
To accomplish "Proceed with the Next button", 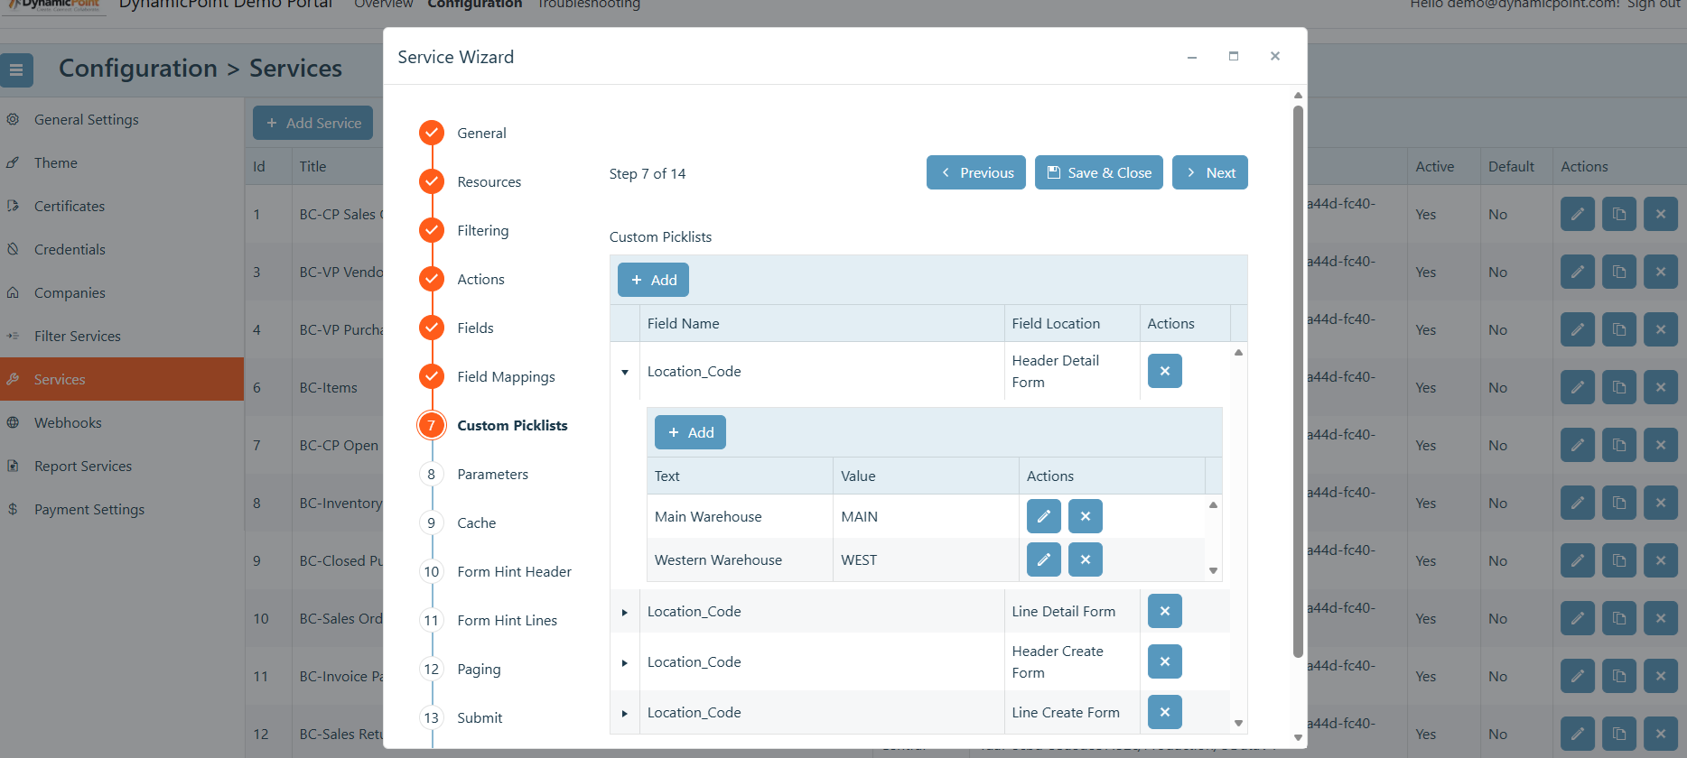I will coord(1209,172).
